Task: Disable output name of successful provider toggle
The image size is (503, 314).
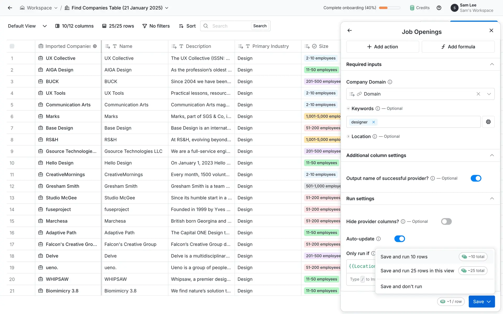Action: [476, 178]
